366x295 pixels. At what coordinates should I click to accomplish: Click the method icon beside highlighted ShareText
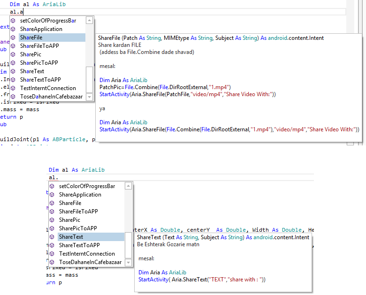tap(52, 237)
